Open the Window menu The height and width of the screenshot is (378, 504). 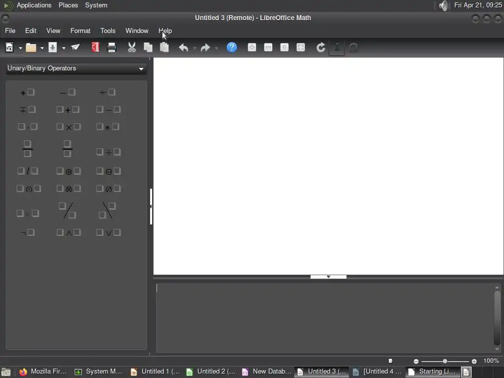tap(137, 31)
